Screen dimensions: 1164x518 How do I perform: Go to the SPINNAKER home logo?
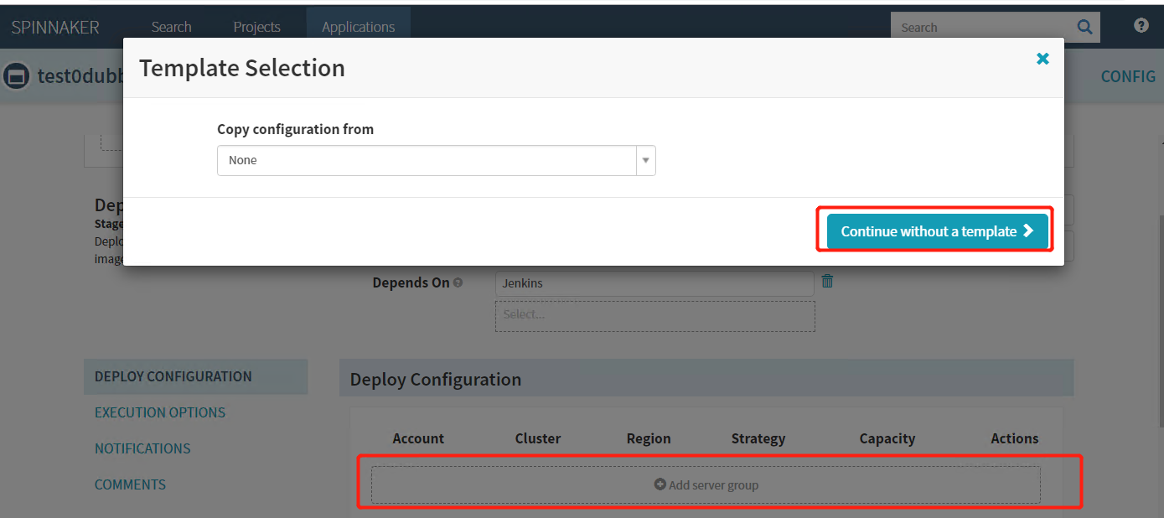(x=55, y=27)
